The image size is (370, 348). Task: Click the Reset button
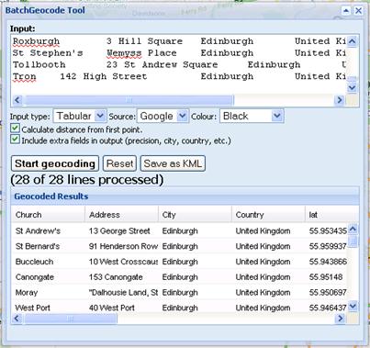tap(119, 163)
